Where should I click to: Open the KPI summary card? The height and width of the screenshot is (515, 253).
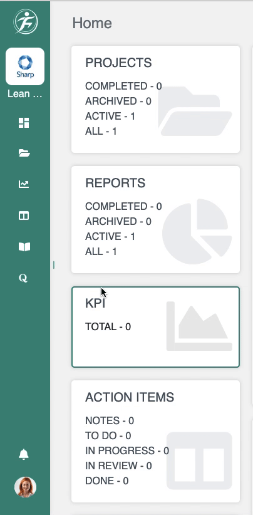(x=155, y=327)
